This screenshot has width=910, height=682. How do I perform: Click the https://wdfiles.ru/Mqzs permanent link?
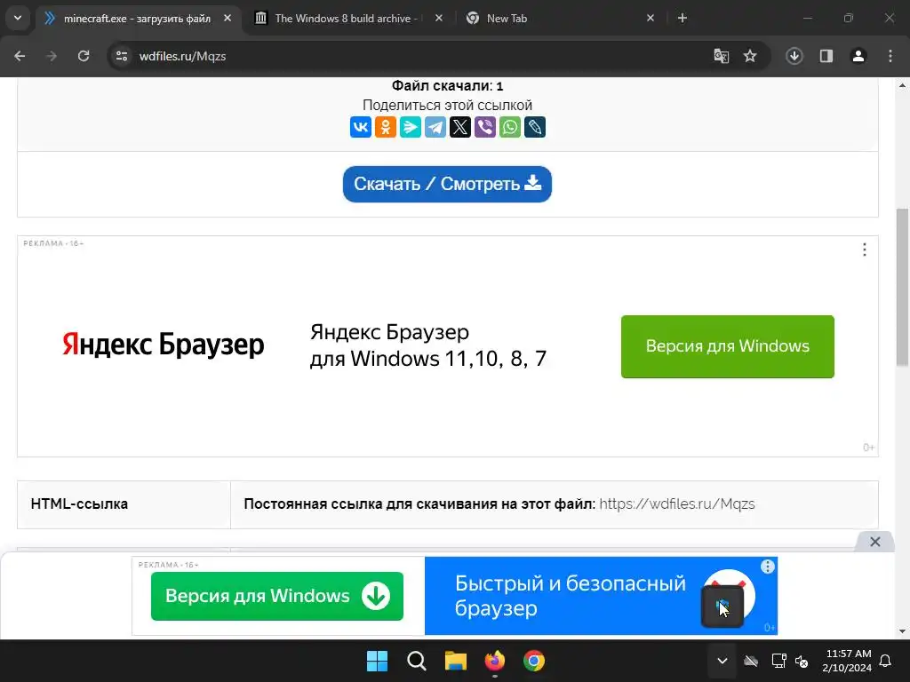676,504
